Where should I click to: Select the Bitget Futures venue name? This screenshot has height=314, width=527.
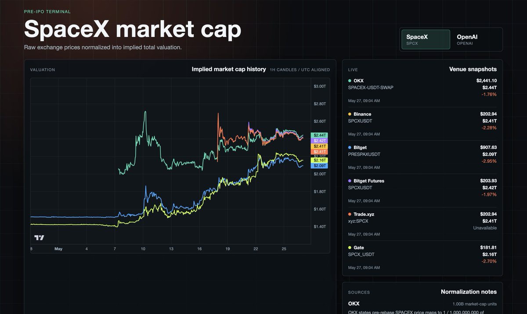click(369, 181)
